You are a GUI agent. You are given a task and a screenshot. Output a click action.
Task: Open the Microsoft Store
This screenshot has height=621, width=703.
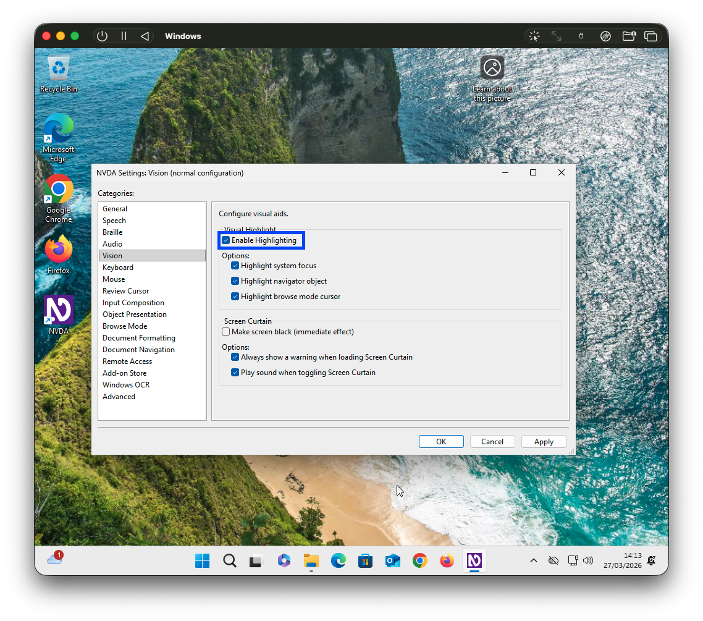365,561
